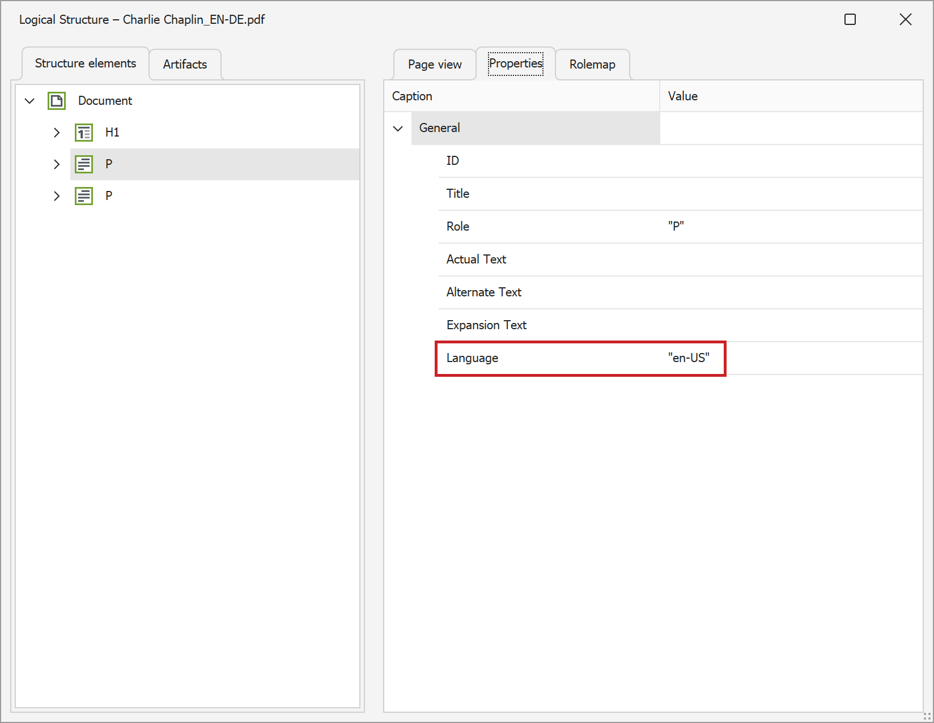Select the last P tree item
Image resolution: width=934 pixels, height=723 pixels.
[x=109, y=196]
